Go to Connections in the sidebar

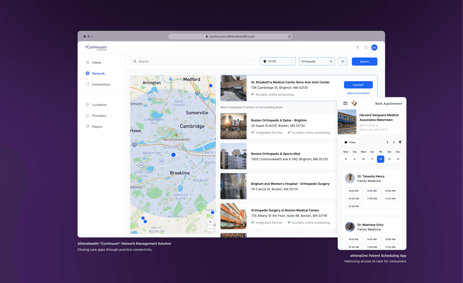(101, 84)
